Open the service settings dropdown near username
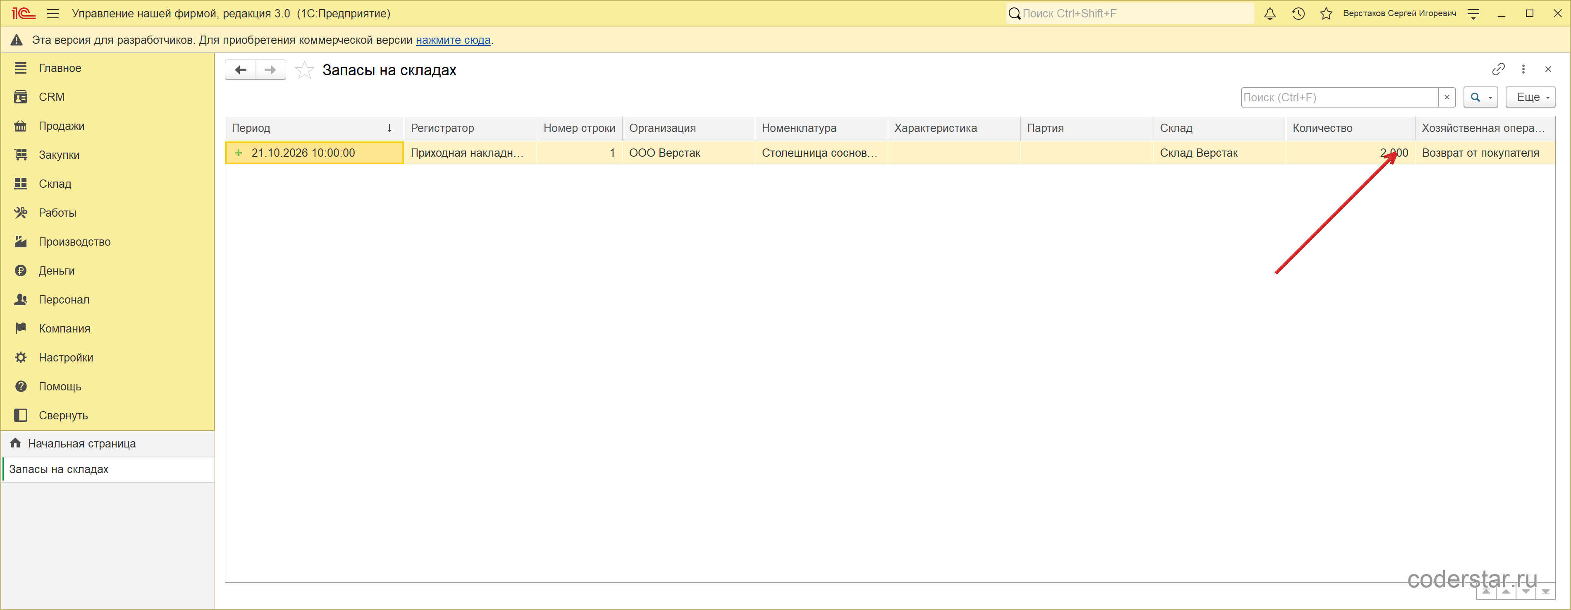Screen dimensions: 1571x610 [x=1473, y=13]
